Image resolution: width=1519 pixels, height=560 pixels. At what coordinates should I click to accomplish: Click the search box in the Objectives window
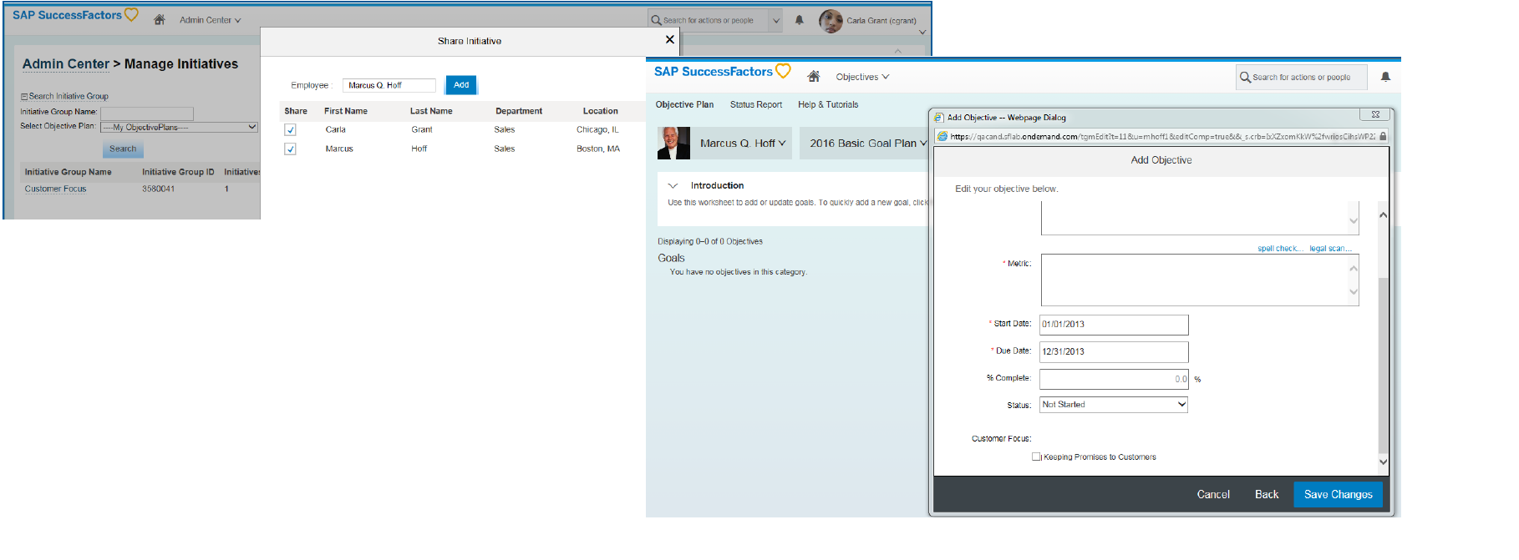(1301, 77)
